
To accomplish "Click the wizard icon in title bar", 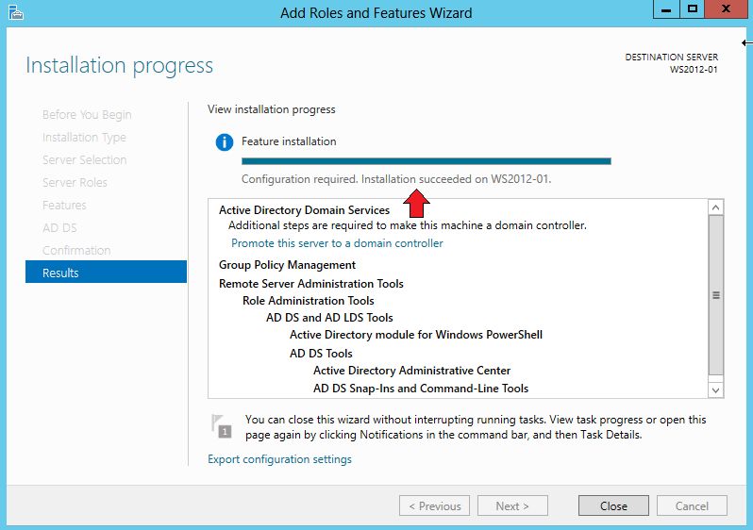I will coord(16,12).
